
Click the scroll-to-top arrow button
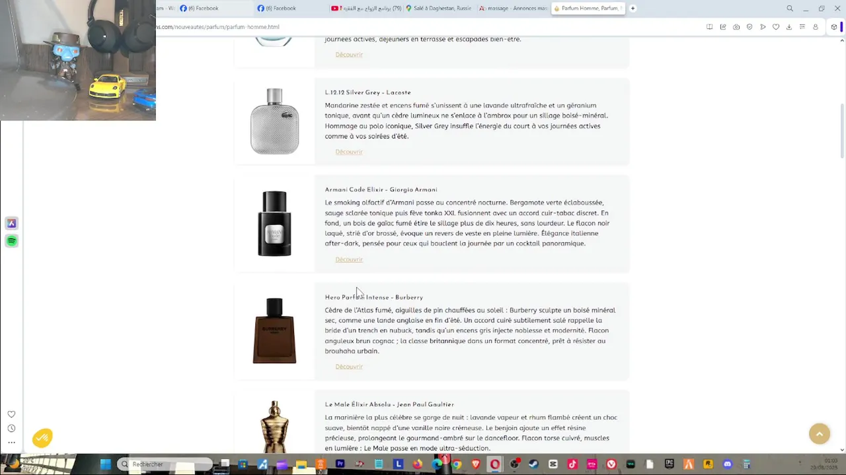click(x=820, y=433)
